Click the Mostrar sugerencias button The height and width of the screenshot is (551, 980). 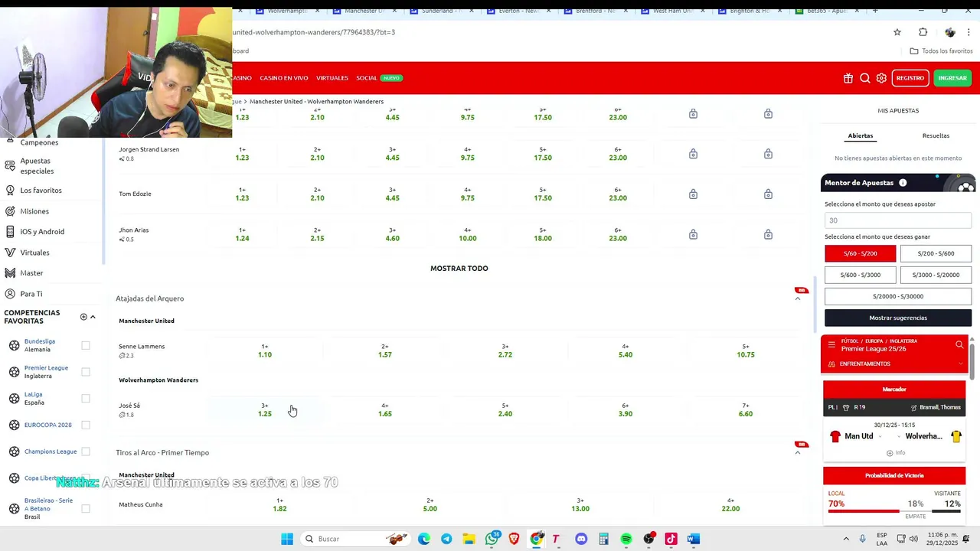(898, 318)
